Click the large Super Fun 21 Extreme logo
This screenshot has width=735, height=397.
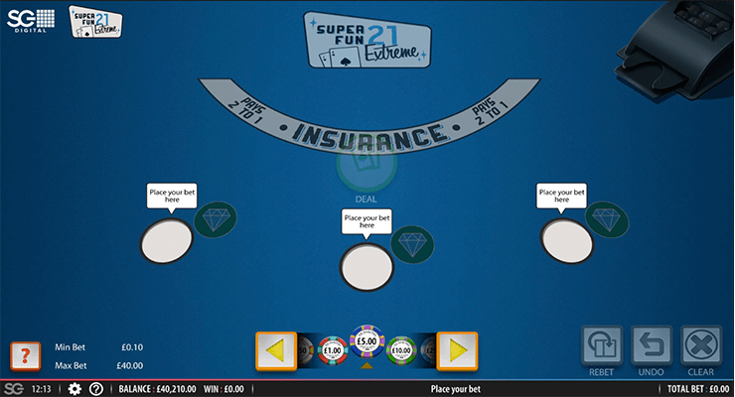tap(367, 40)
